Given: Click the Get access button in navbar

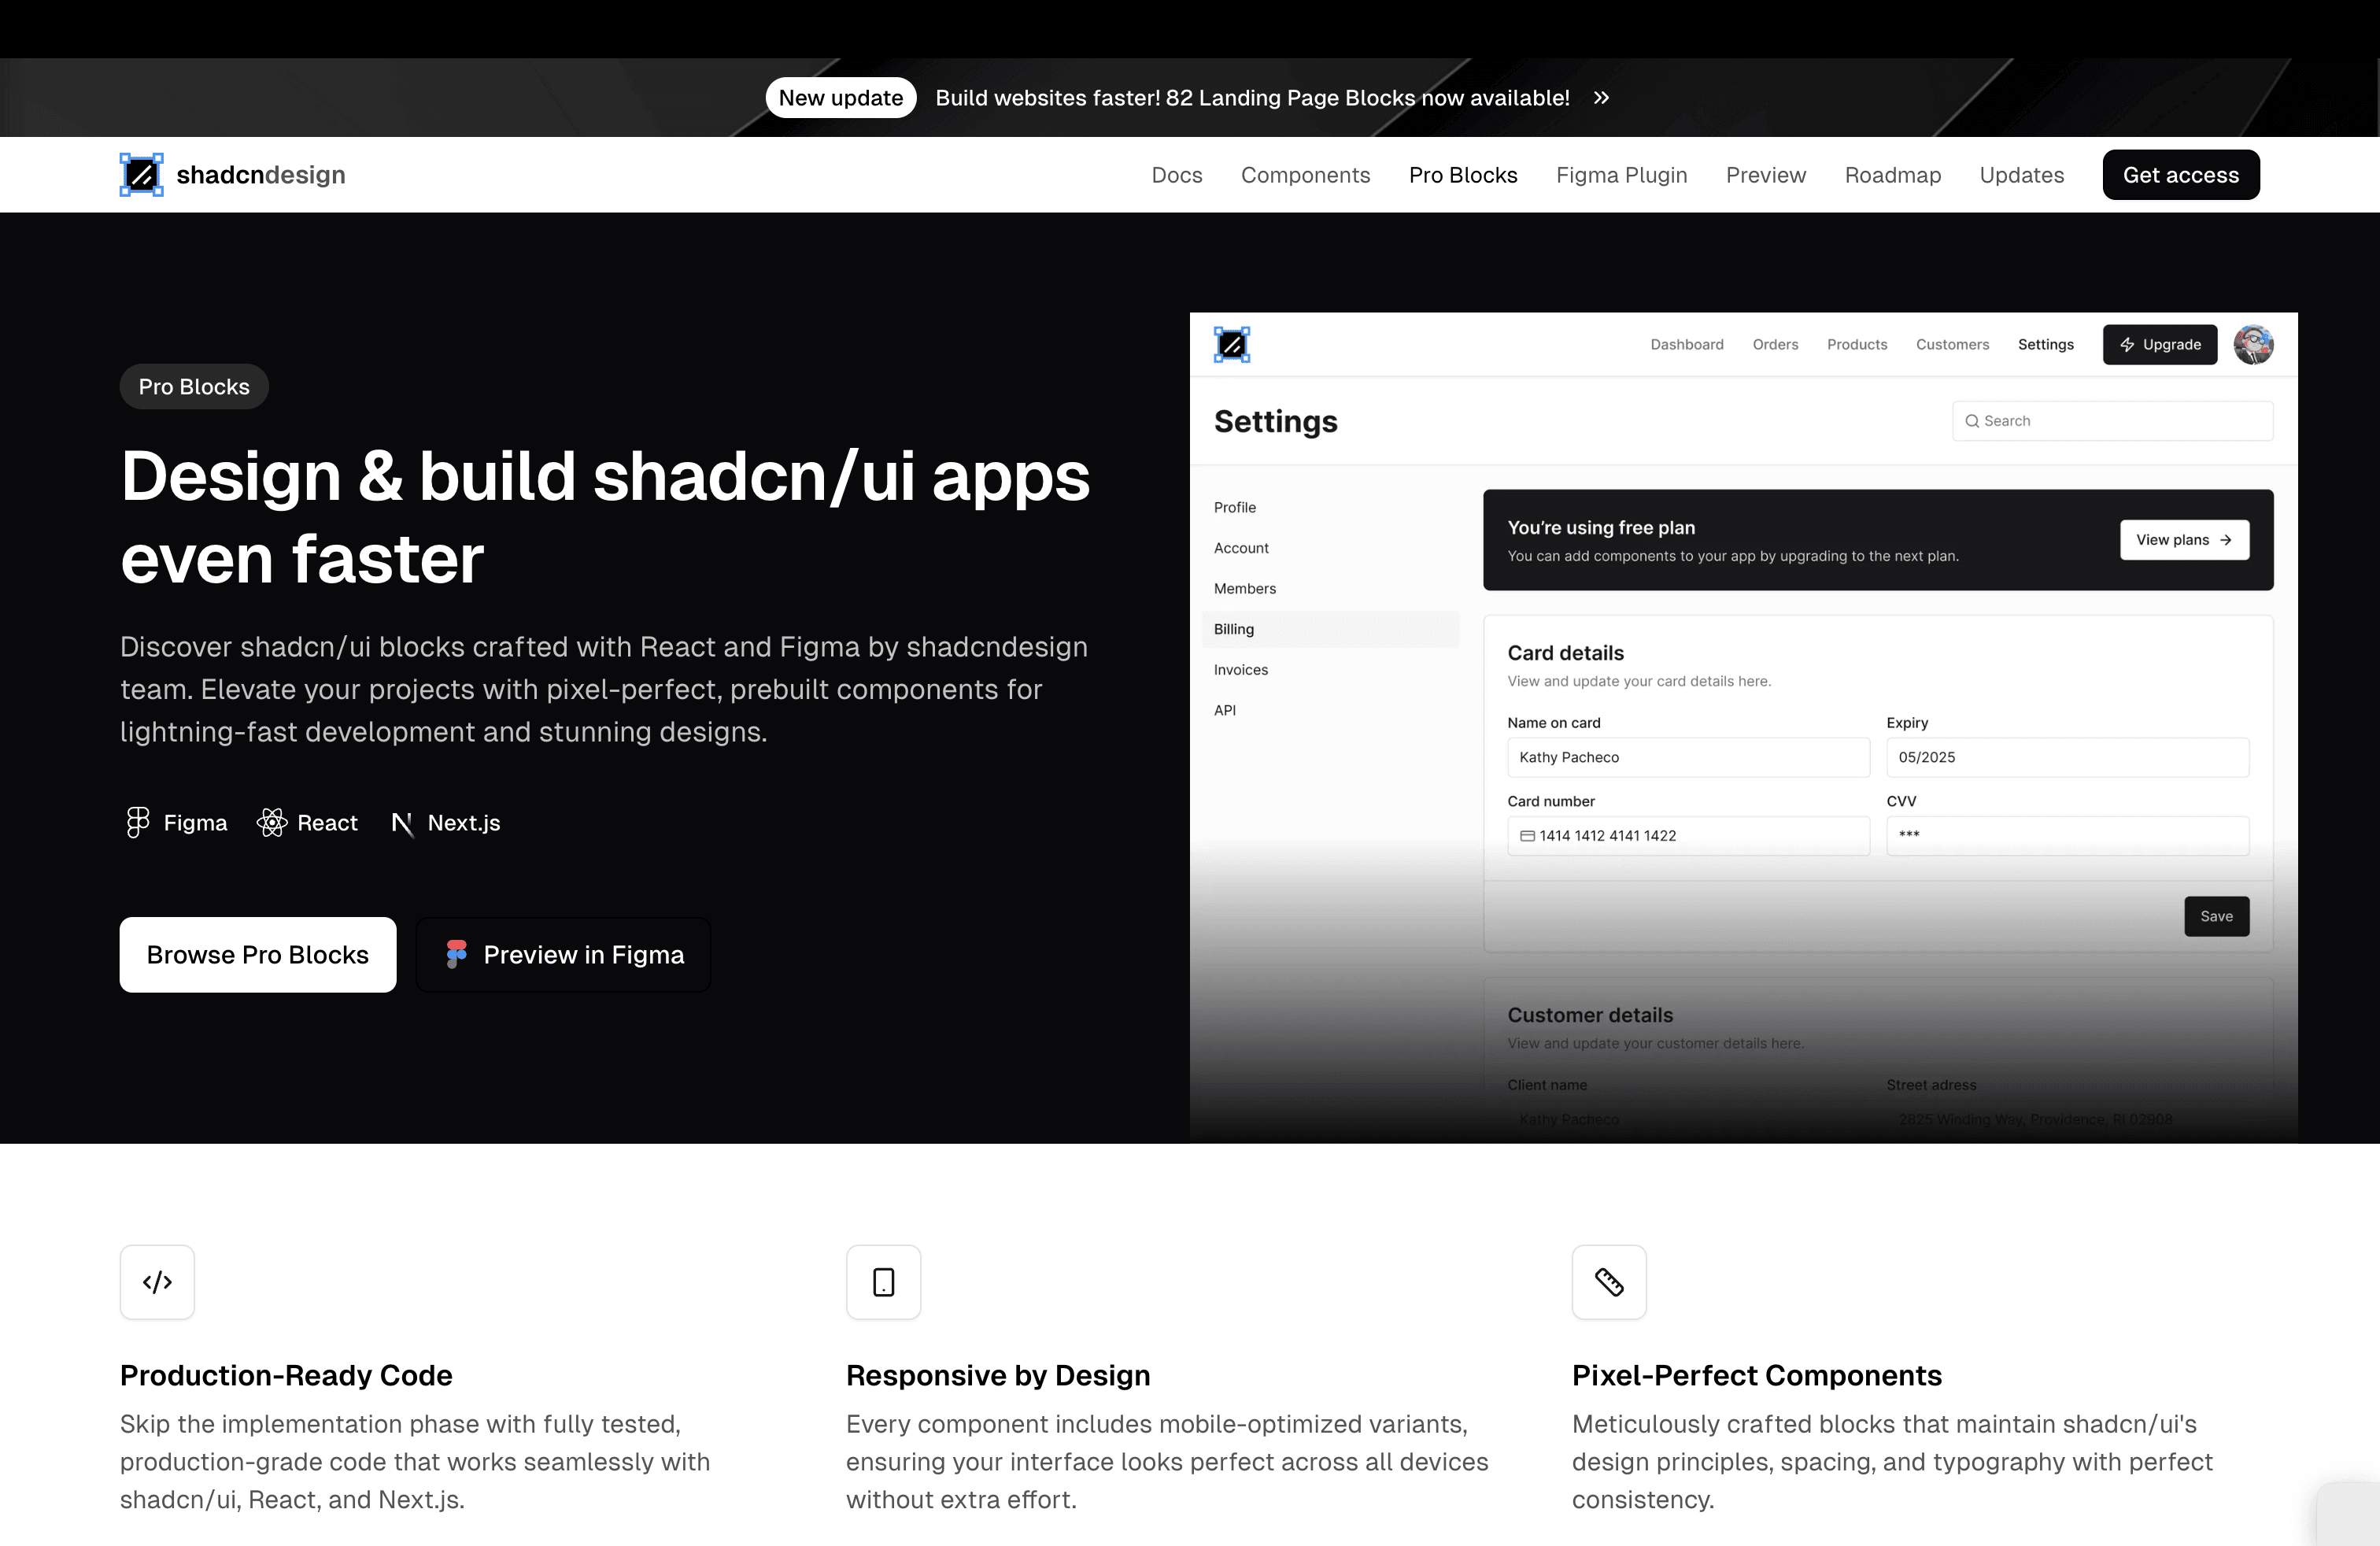Looking at the screenshot, I should pos(2182,173).
